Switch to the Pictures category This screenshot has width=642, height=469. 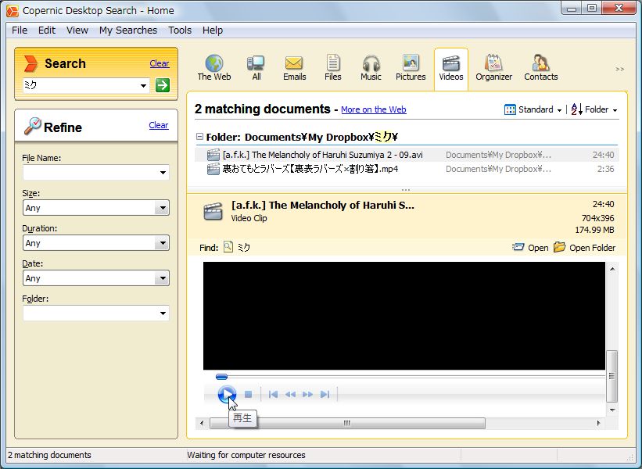coord(411,68)
